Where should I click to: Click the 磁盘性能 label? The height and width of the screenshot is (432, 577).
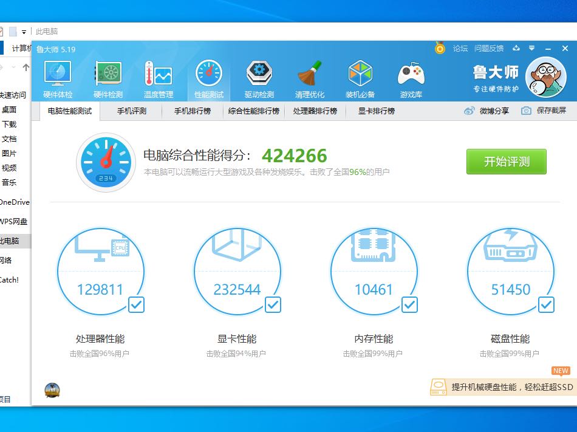[x=510, y=338]
